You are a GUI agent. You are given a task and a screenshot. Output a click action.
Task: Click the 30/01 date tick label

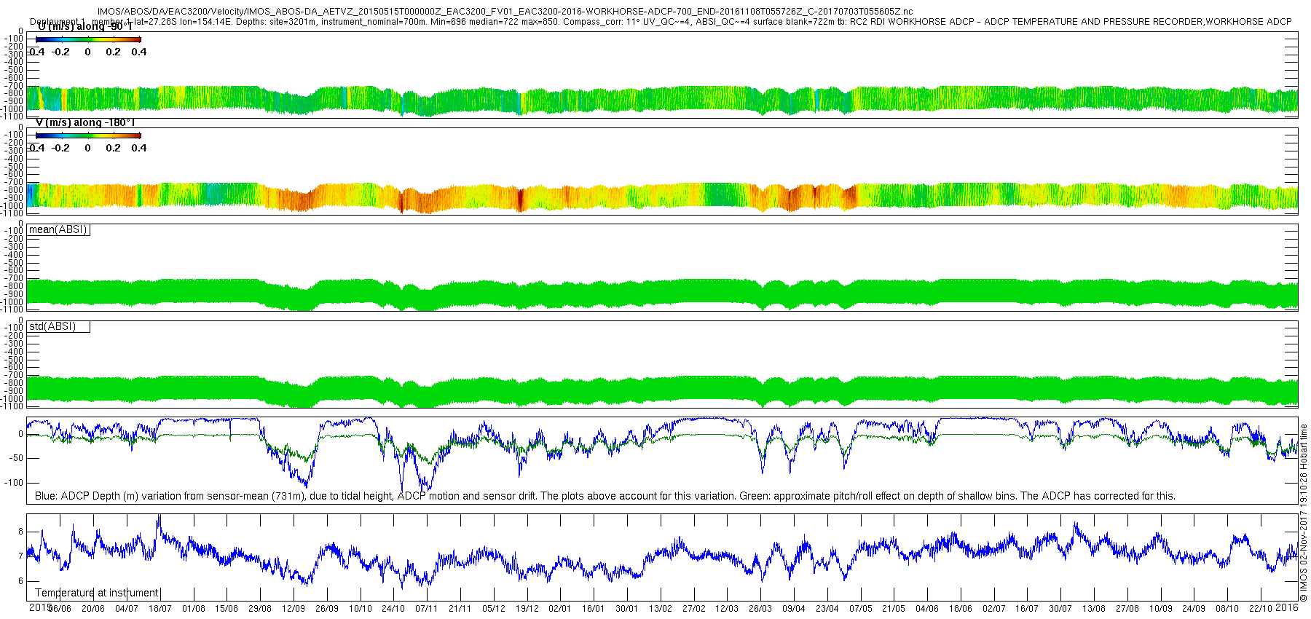point(627,609)
